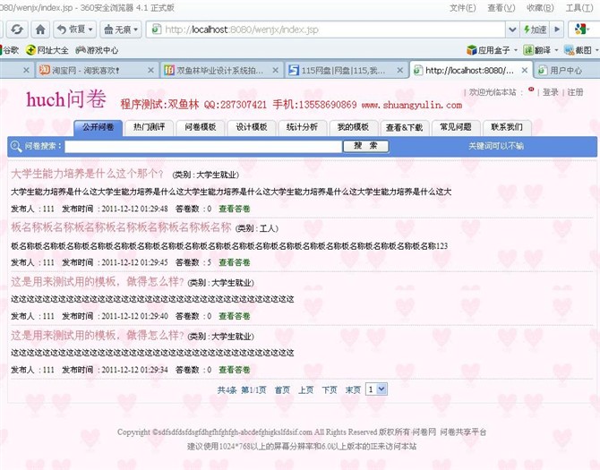Open the 游戏中心 bookmark
This screenshot has height=470, width=600.
97,50
